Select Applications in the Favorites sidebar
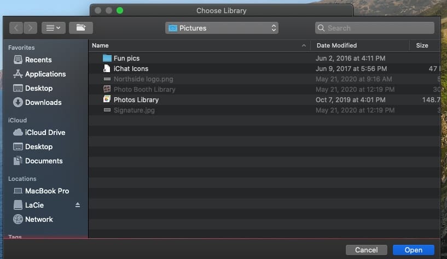 pos(45,74)
